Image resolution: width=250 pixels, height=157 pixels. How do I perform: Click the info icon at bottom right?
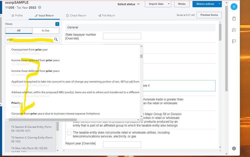[234, 148]
